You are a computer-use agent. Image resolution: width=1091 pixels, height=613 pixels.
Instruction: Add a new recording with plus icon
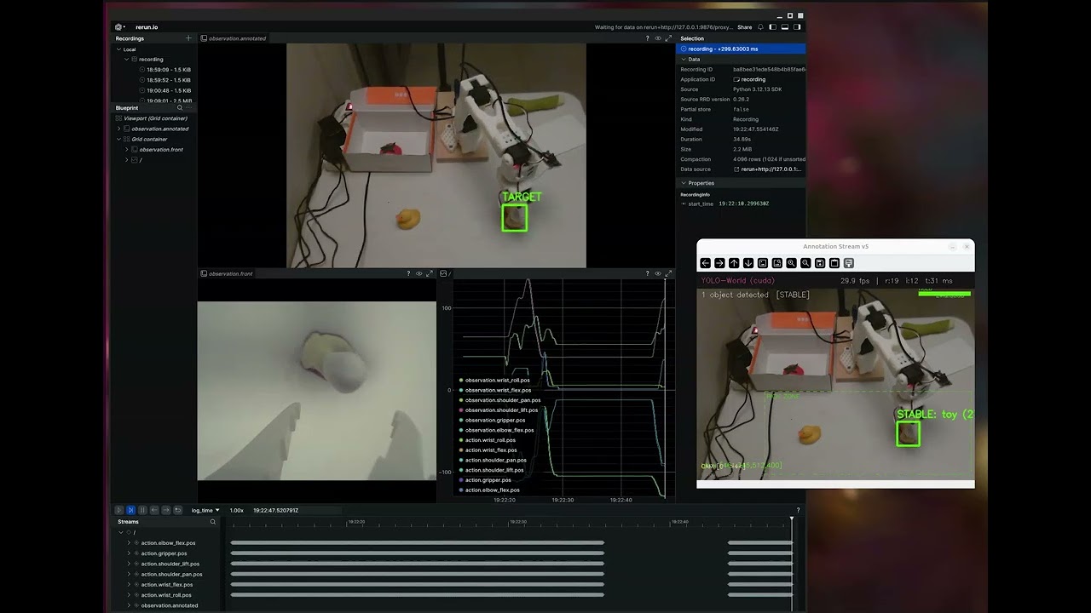(x=188, y=38)
